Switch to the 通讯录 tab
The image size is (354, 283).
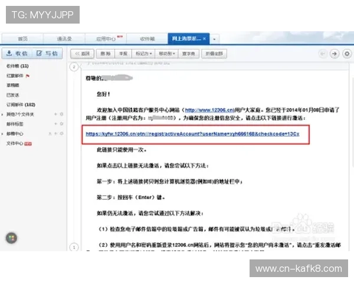64,39
